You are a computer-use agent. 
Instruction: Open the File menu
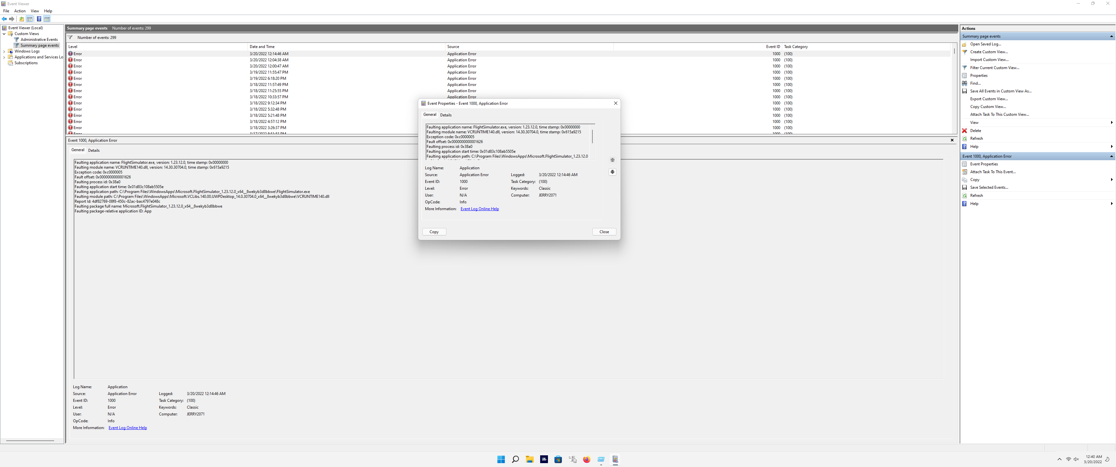[6, 11]
